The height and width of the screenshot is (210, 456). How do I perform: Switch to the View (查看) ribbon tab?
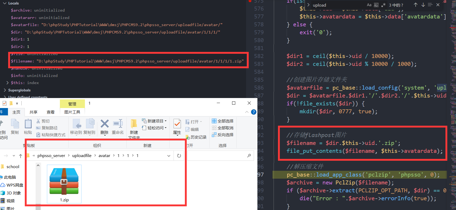click(51, 112)
